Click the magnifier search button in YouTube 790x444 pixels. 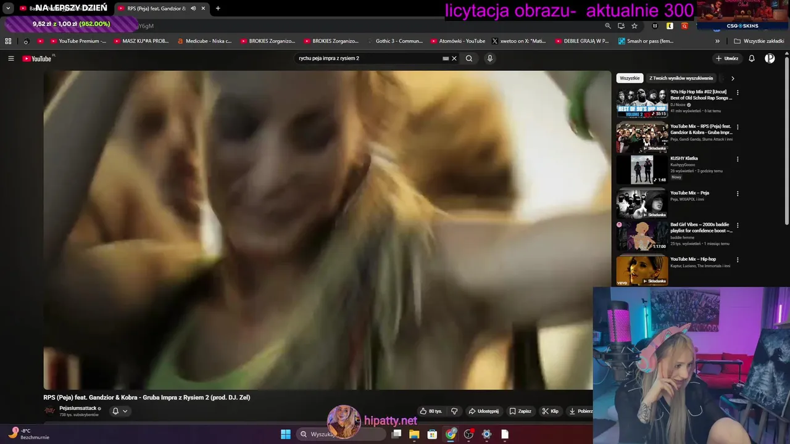469,59
